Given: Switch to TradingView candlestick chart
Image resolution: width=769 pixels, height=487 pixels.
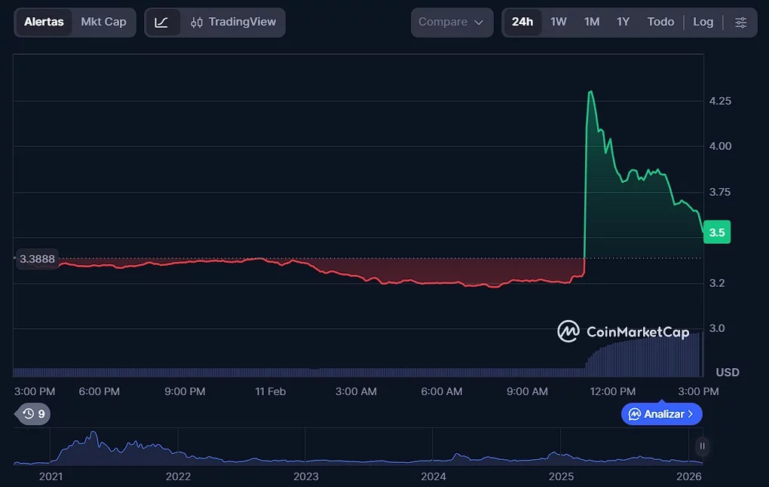Looking at the screenshot, I should coord(234,23).
